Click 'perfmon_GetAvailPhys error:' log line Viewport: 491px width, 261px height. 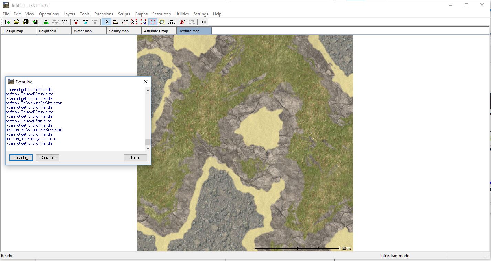(x=29, y=121)
